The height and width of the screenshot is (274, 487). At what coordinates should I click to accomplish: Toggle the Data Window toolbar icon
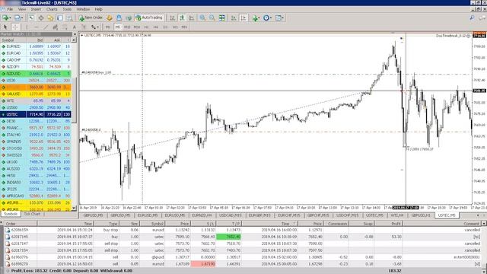click(x=40, y=18)
